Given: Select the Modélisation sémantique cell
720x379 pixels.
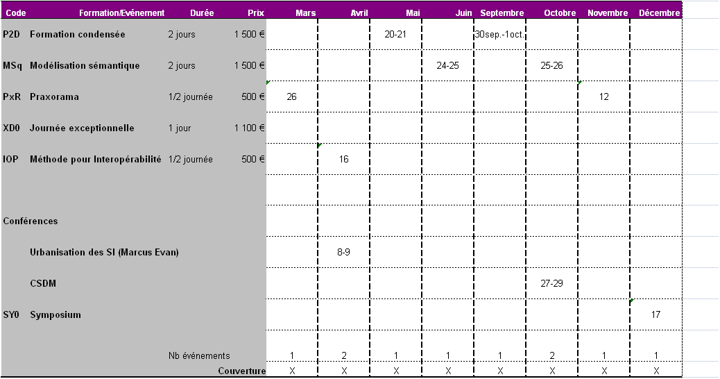Looking at the screenshot, I should pos(85,66).
